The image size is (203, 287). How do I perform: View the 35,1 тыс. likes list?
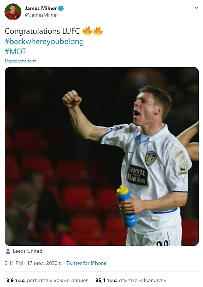click(x=131, y=280)
